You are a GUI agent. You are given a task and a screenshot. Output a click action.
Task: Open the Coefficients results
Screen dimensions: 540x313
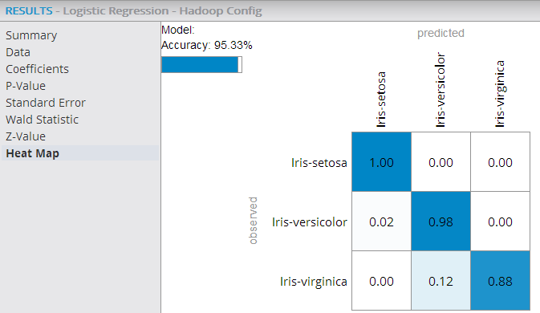(37, 69)
